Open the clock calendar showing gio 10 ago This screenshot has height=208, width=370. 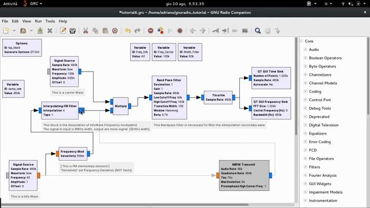185,3
